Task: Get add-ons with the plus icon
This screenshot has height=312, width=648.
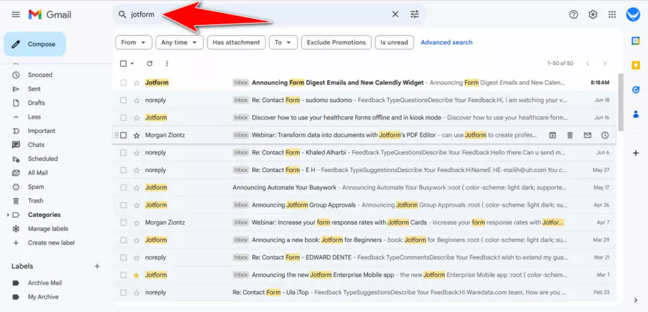Action: pyautogui.click(x=635, y=153)
